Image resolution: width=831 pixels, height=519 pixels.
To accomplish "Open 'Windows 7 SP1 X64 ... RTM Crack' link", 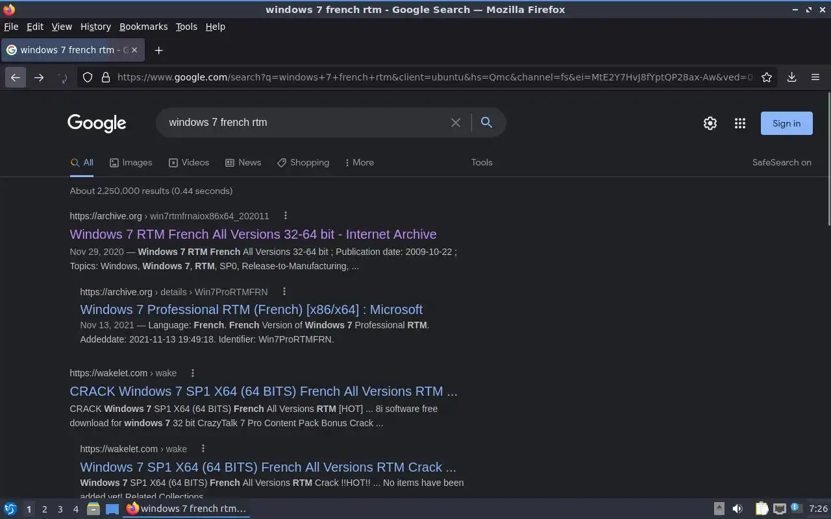I will [x=268, y=467].
